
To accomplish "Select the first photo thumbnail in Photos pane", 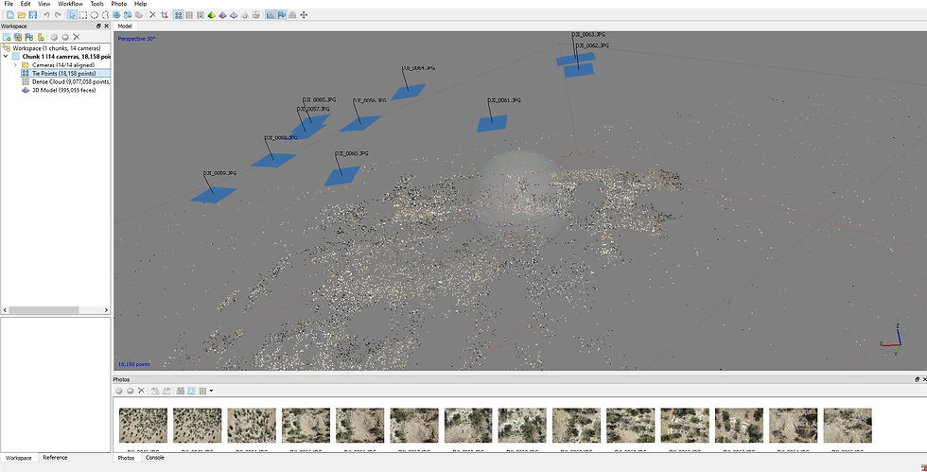I will tap(143, 426).
